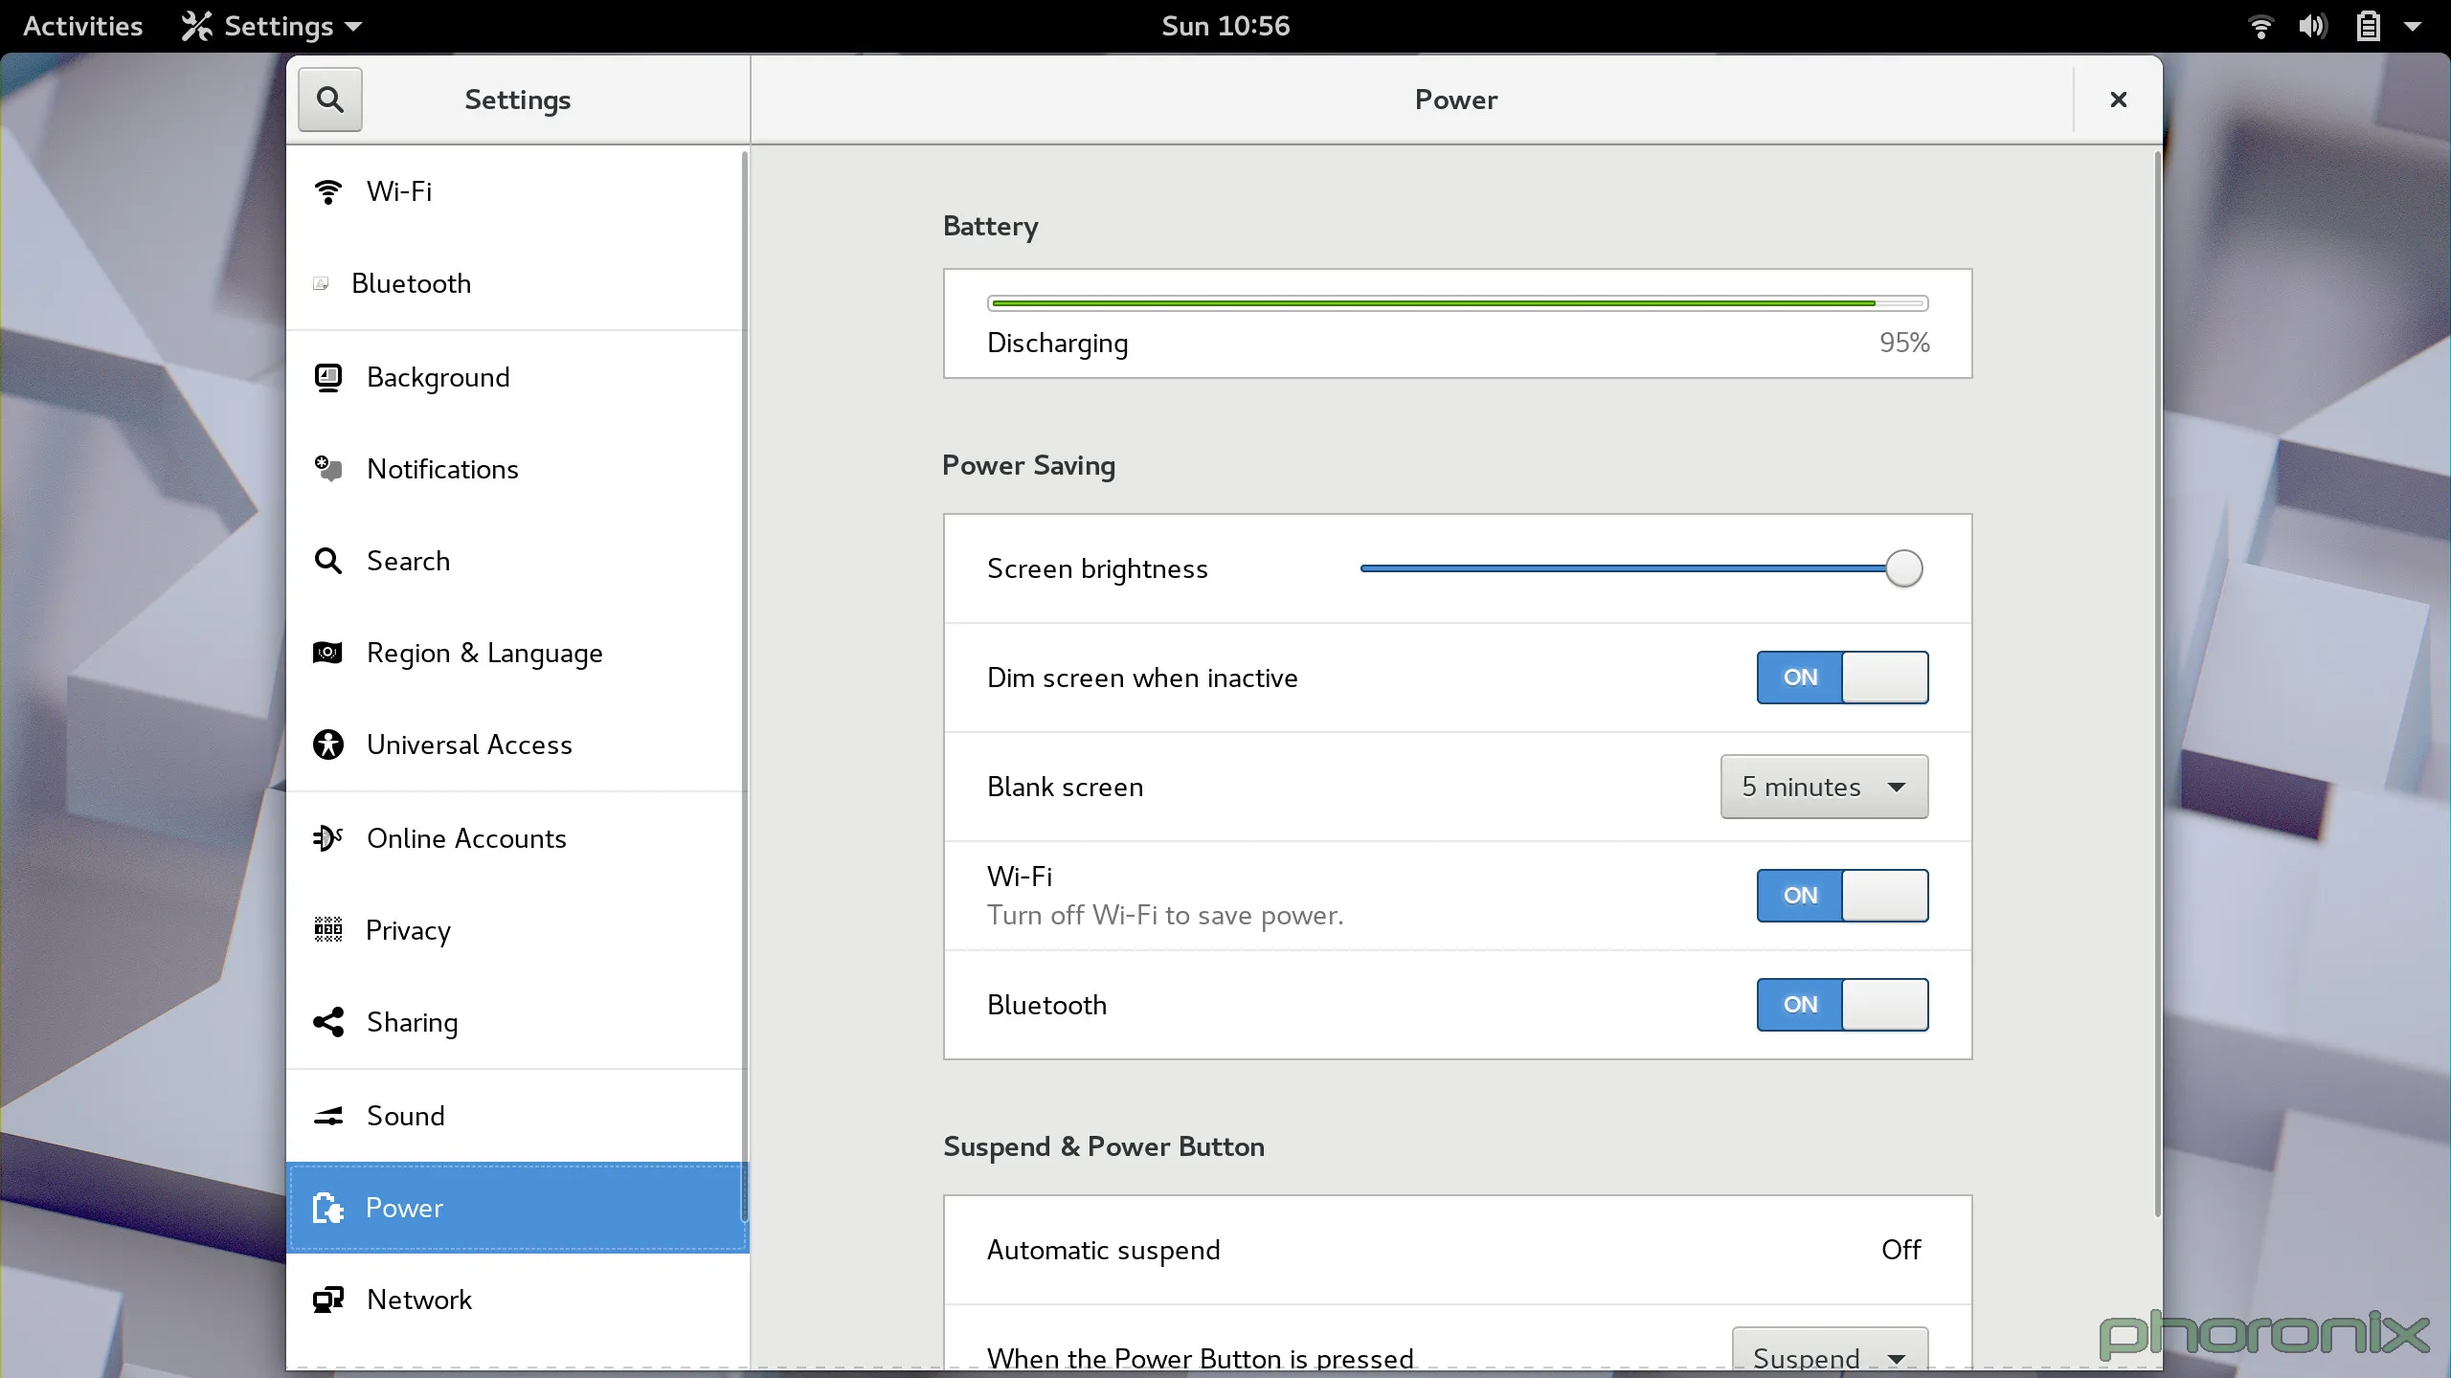This screenshot has height=1378, width=2451.
Task: Click the Universal Access icon
Action: 328,745
